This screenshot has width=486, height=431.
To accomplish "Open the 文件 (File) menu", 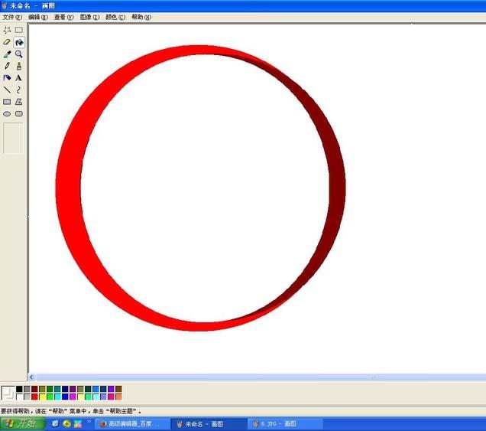I will click(x=12, y=17).
